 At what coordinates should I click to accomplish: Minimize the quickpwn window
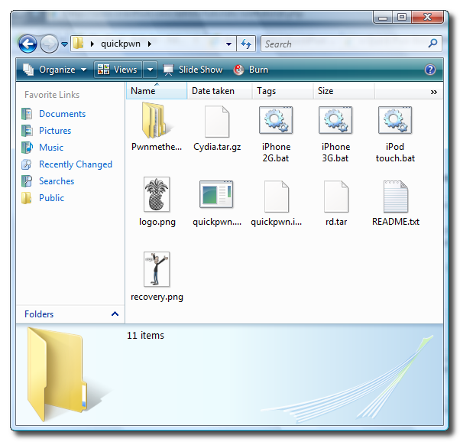pyautogui.click(x=383, y=18)
